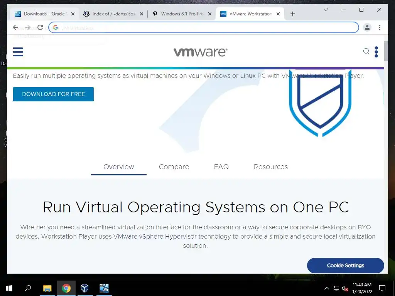
Task: Click the 'Run Virtual Operating Systems on One PC' heading
Action: [196, 207]
